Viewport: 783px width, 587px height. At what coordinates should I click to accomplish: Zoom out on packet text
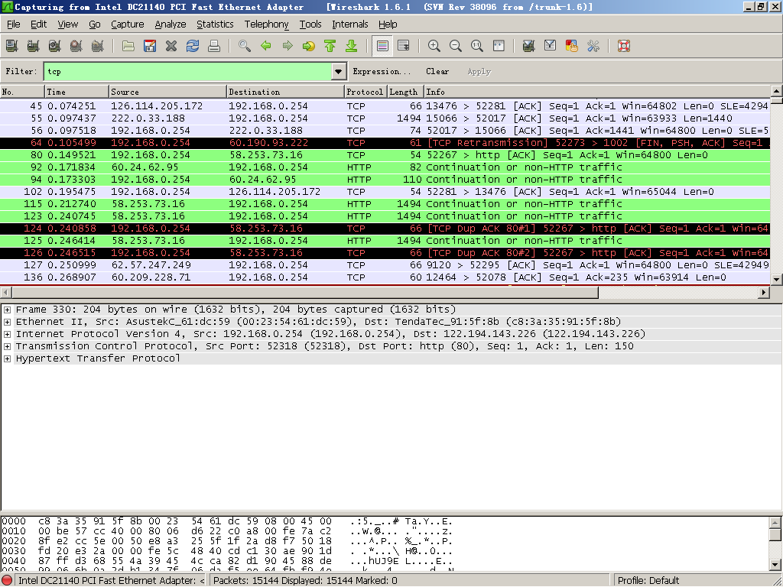(x=456, y=46)
